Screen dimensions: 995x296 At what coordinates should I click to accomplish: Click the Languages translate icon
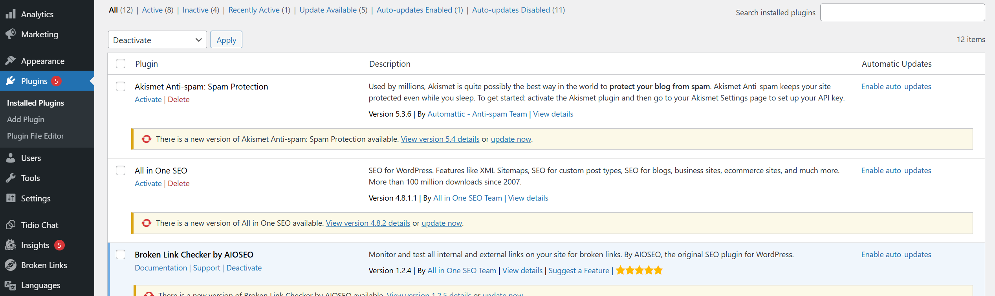(11, 285)
